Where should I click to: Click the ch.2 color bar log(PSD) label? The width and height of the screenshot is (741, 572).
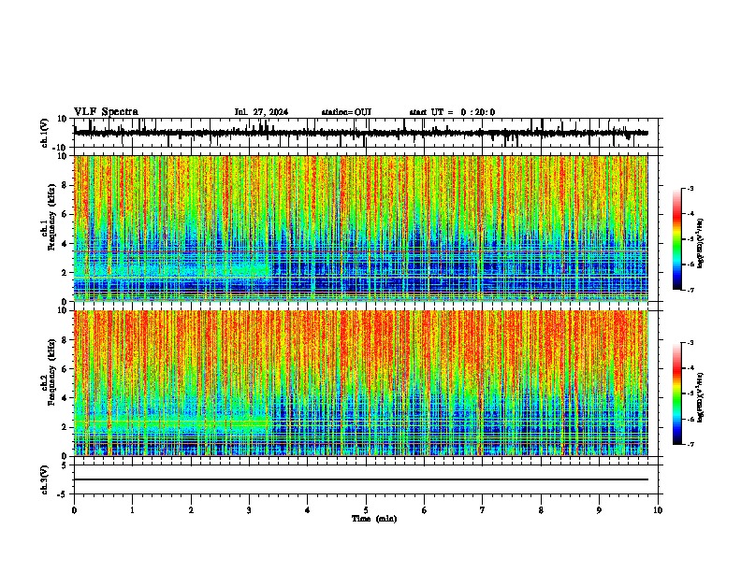coord(700,397)
